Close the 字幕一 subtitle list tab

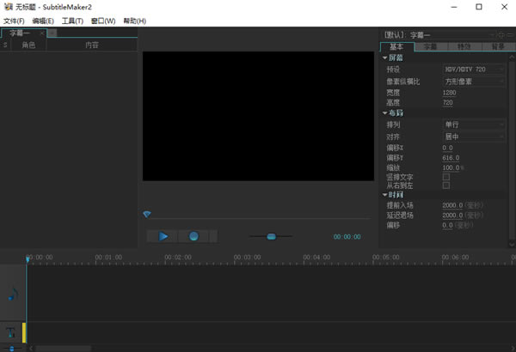pyautogui.click(x=51, y=33)
